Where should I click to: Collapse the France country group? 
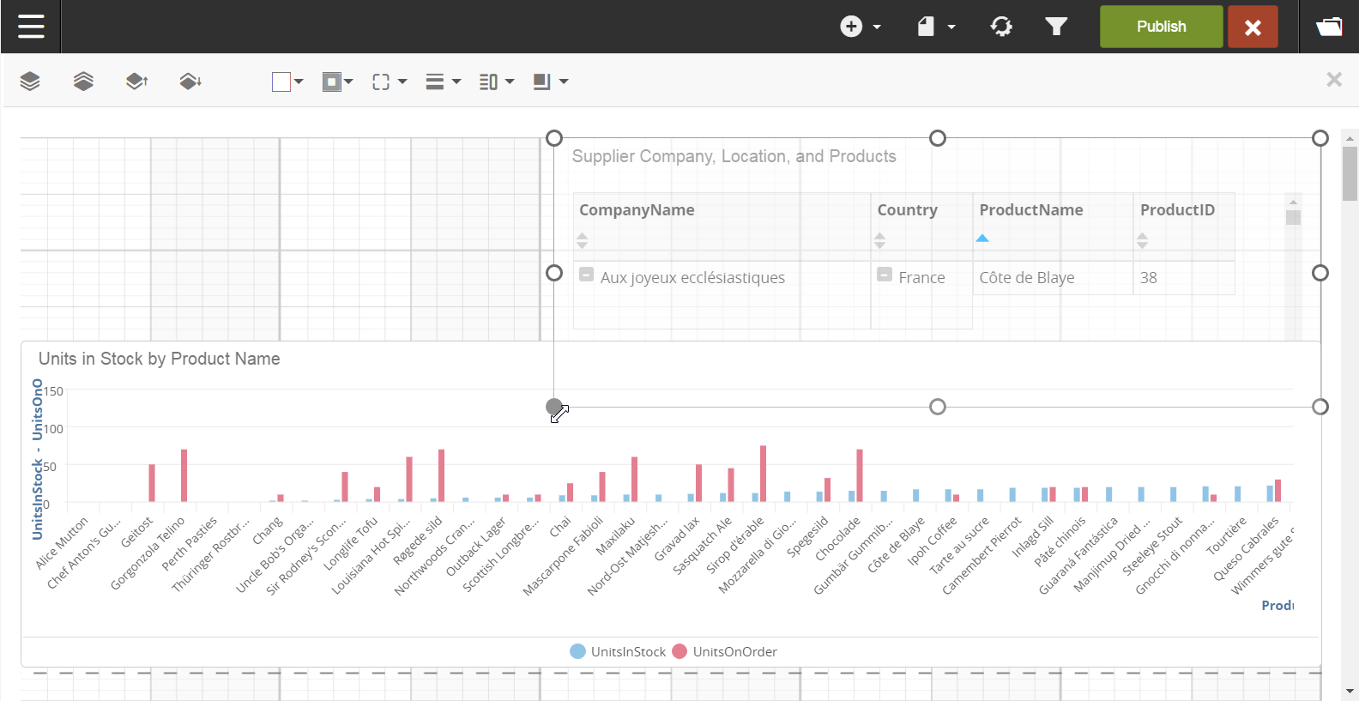pyautogui.click(x=885, y=275)
